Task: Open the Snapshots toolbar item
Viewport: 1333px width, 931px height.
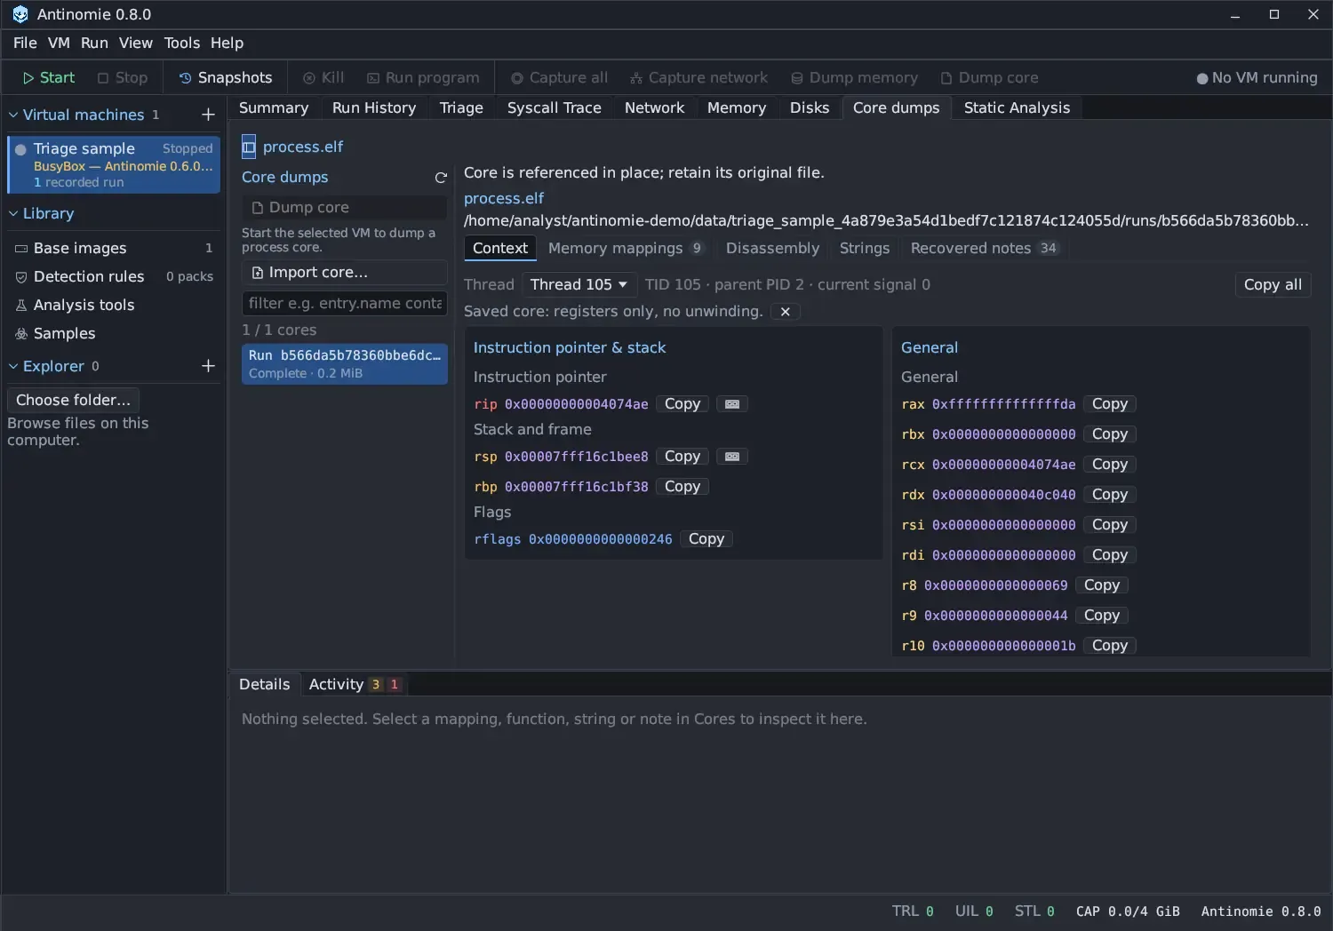Action: click(x=226, y=78)
